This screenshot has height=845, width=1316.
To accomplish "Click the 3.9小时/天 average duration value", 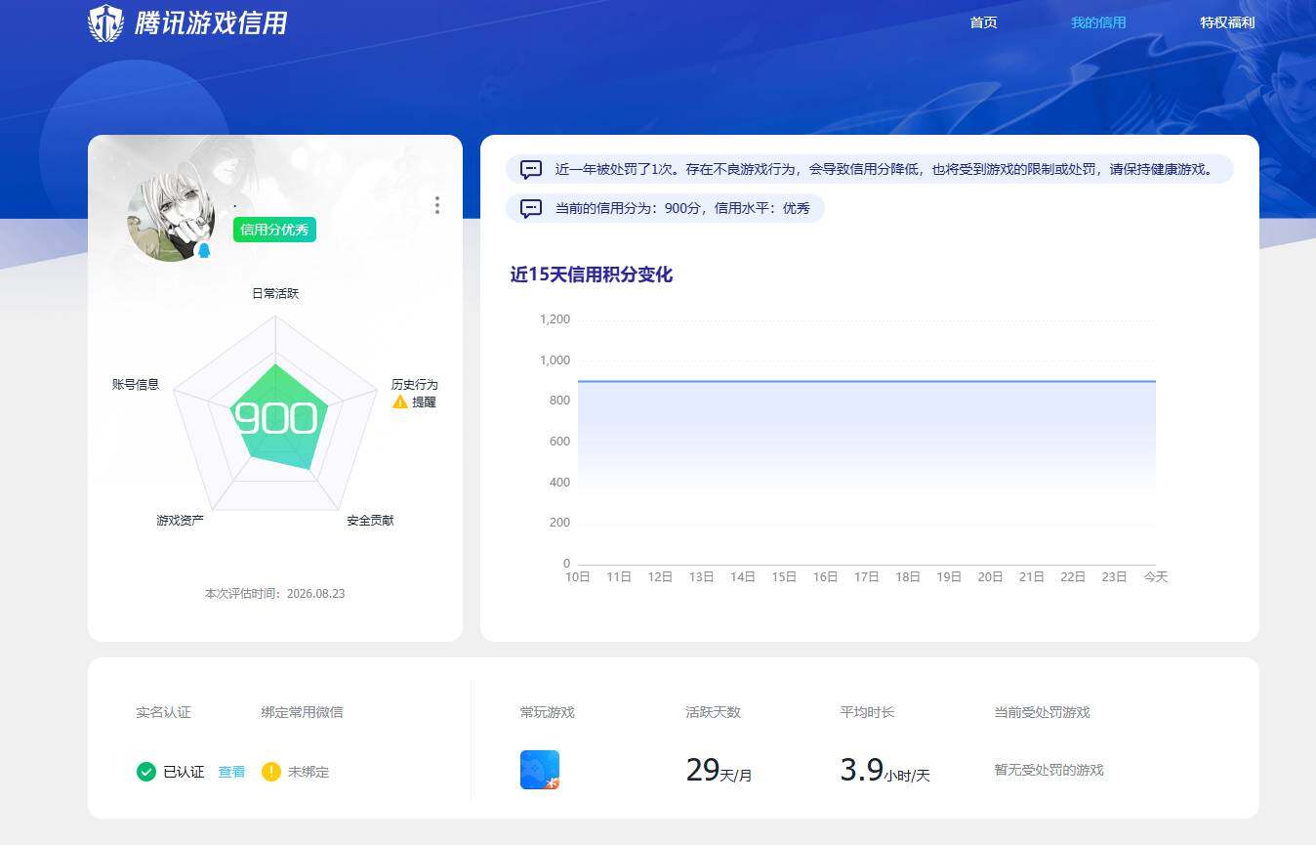I will point(884,770).
